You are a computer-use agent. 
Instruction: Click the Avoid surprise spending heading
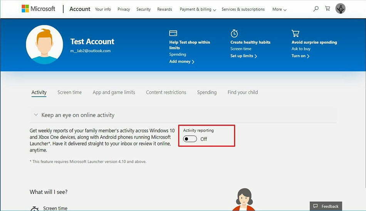click(314, 42)
